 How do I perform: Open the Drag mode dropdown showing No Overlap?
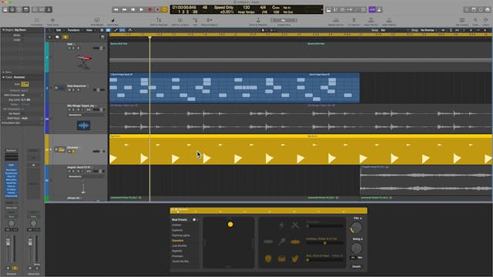click(x=429, y=30)
